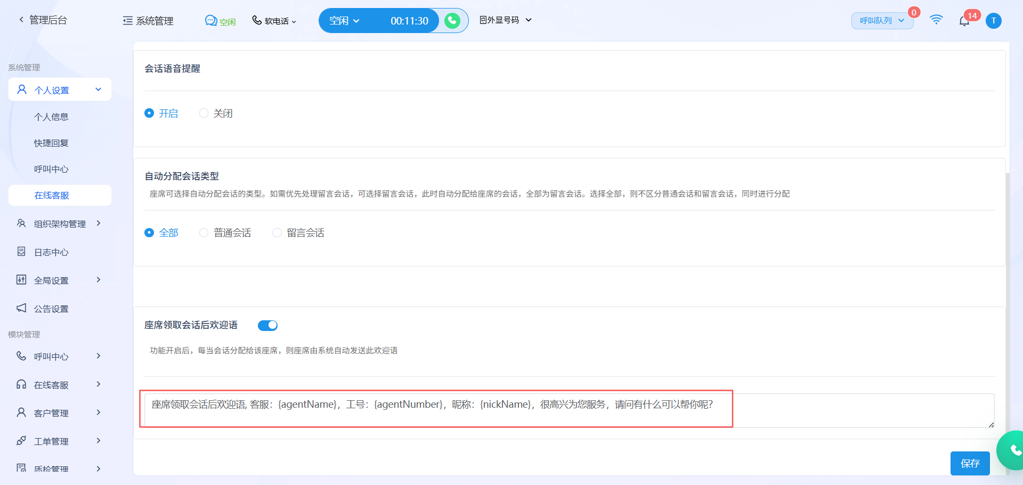Click the 00:11:30 status timer
The image size is (1023, 485).
(x=409, y=21)
